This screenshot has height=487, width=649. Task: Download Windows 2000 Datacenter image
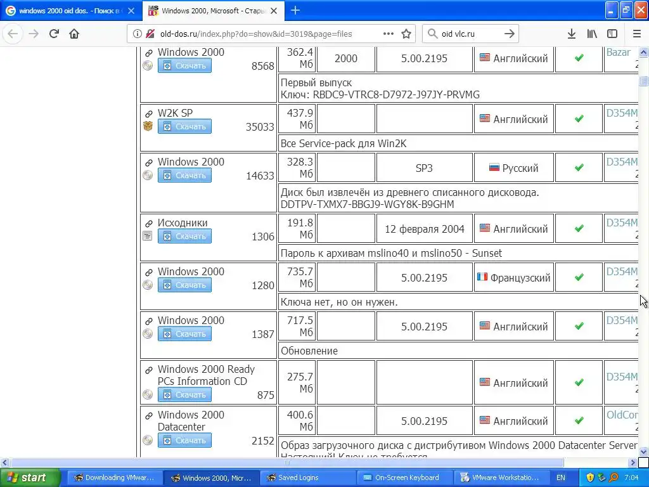click(184, 440)
